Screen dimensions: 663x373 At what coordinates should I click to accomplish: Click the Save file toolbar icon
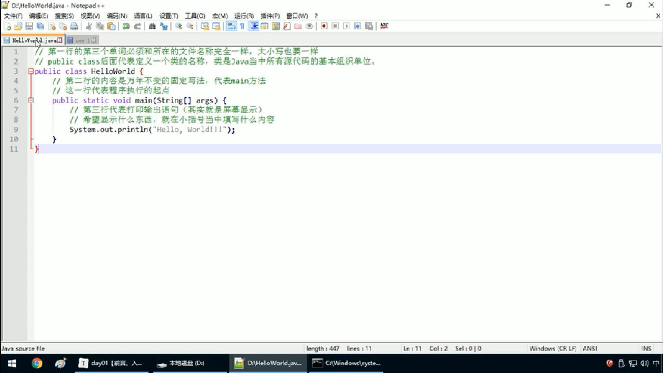29,26
